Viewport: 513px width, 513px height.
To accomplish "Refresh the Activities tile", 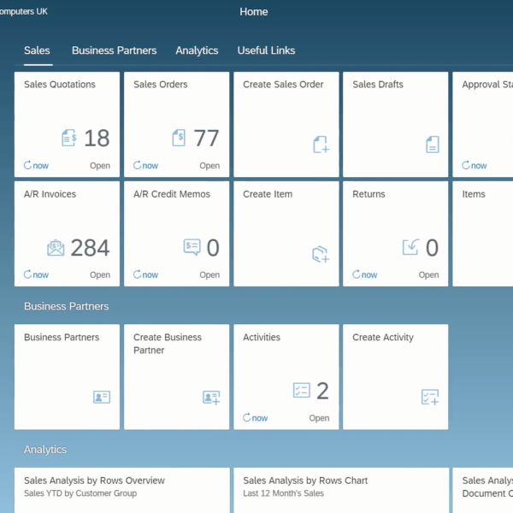I will click(255, 418).
